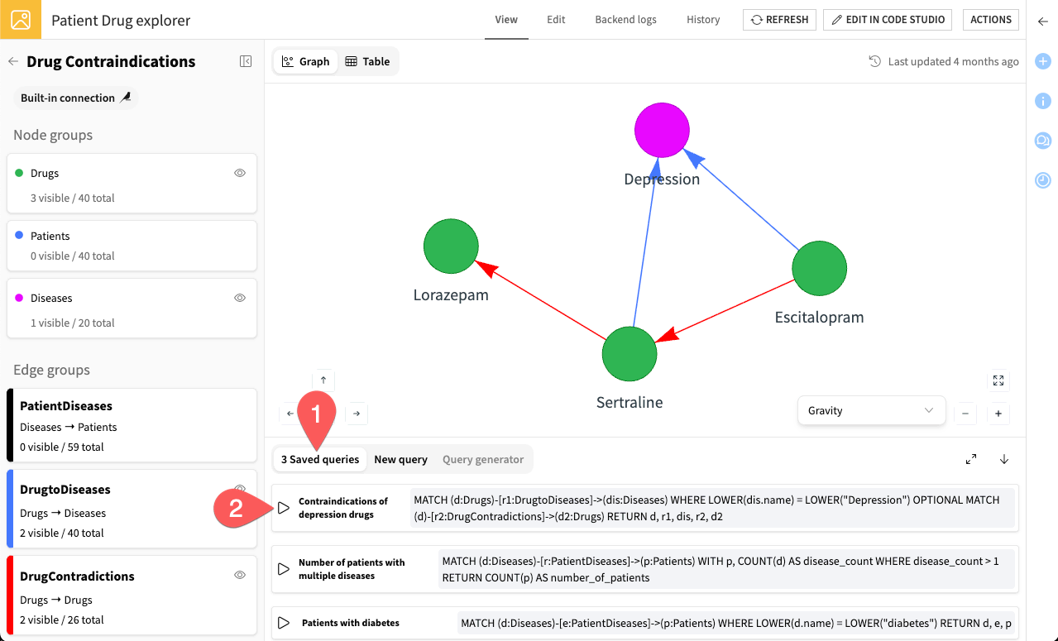
Task: Click the fullscreen icon above the graph
Action: (x=998, y=380)
